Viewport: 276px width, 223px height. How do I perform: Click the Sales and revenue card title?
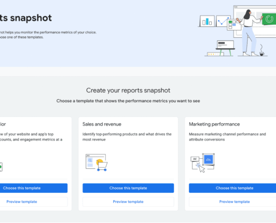point(102,124)
